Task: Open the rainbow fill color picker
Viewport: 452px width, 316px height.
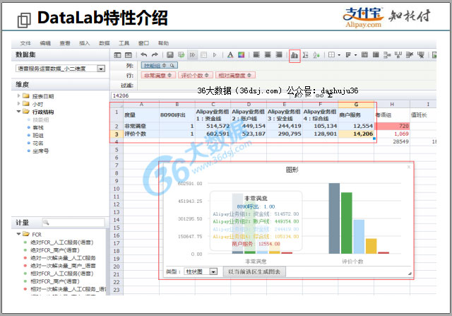Action: pyautogui.click(x=242, y=55)
